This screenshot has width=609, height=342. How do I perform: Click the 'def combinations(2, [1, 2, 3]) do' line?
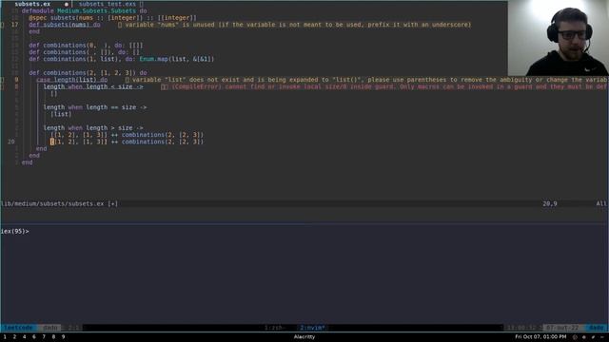tap(88, 73)
